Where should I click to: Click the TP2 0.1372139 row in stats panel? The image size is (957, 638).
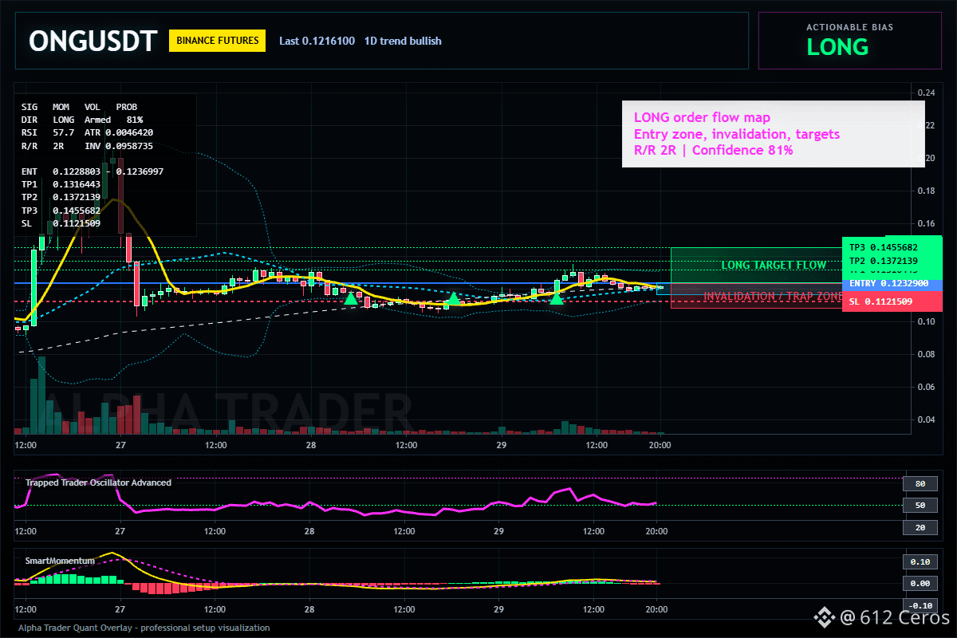[61, 197]
